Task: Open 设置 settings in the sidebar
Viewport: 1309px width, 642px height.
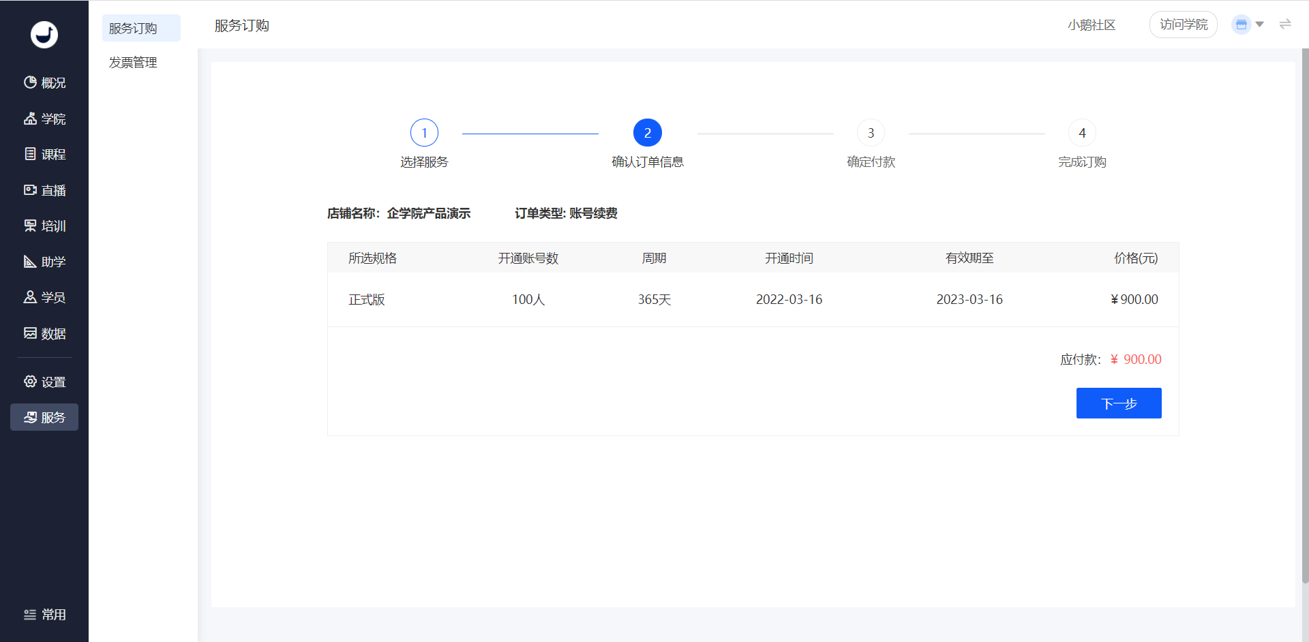Action: point(44,382)
